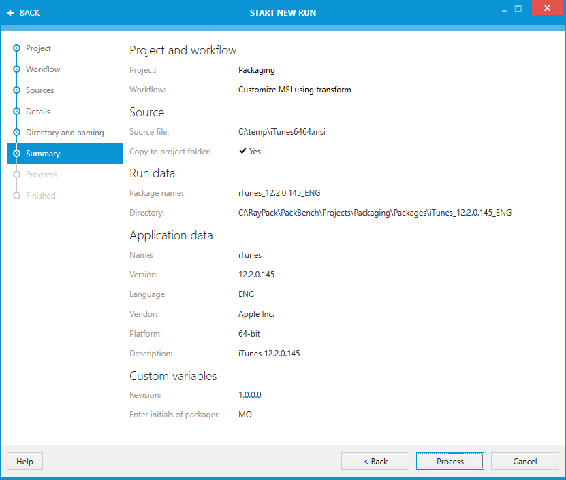Select the Details step in sidebar
This screenshot has width=566, height=480.
[x=38, y=112]
